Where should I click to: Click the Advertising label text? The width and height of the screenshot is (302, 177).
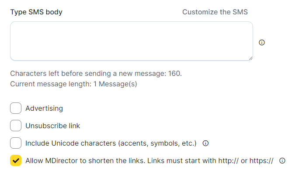pos(44,108)
